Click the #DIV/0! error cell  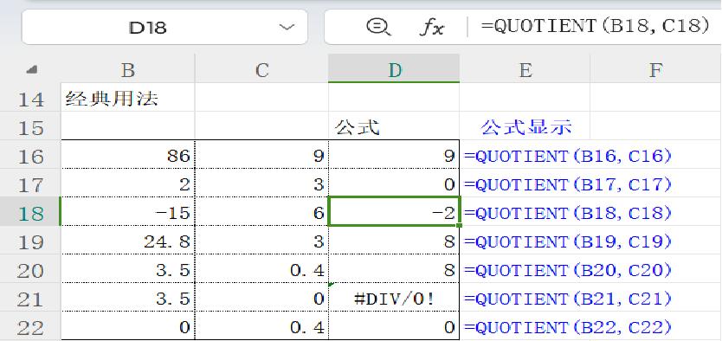[394, 297]
